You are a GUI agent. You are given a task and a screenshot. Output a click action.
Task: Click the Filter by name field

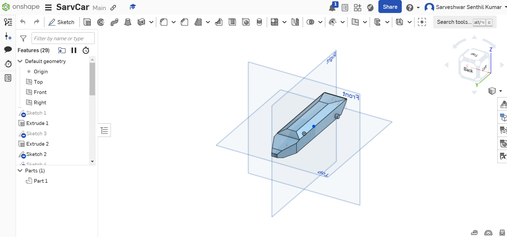click(x=63, y=38)
